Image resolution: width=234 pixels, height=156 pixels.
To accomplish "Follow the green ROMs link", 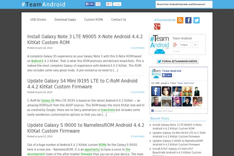I will pyautogui.click(x=103, y=145).
